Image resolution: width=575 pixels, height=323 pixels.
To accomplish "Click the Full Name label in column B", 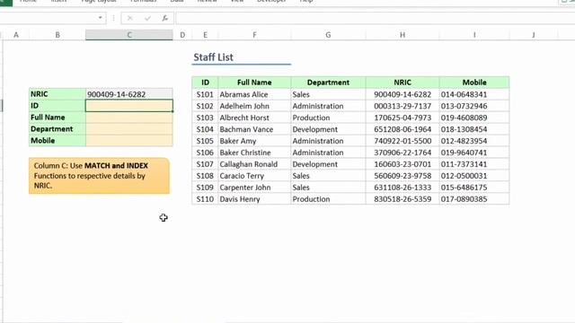I will (x=57, y=118).
